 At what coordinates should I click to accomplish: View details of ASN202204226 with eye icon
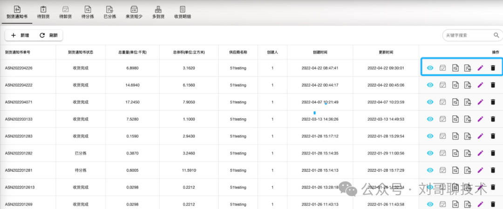[x=430, y=67]
